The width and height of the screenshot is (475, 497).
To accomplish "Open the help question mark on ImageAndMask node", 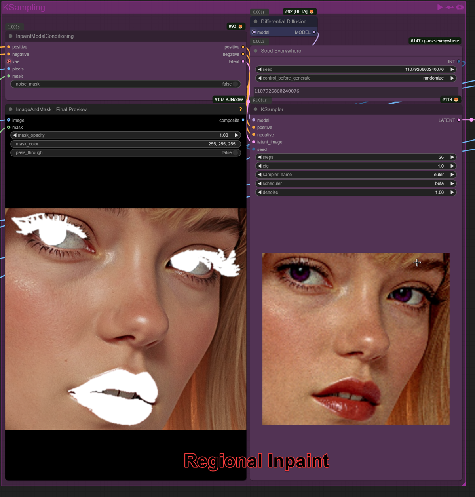I will click(x=241, y=109).
